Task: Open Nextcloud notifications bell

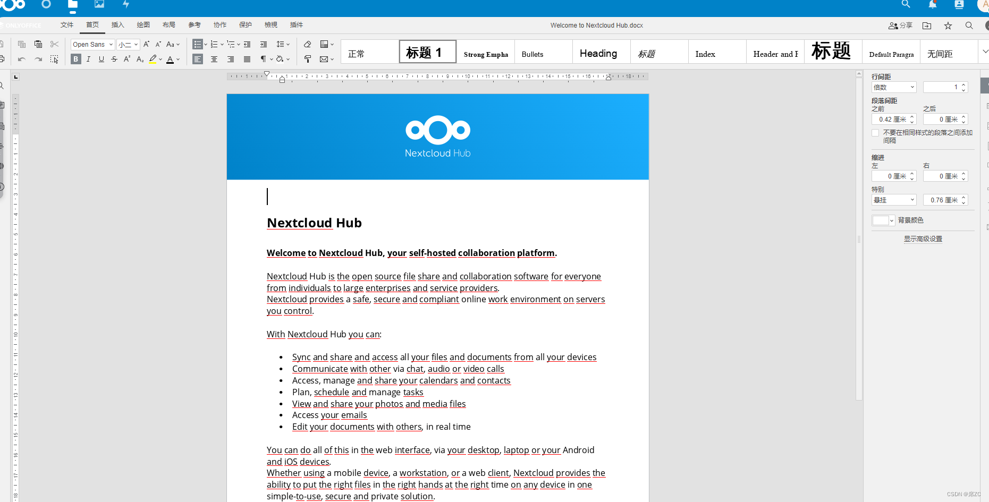Action: pos(933,4)
